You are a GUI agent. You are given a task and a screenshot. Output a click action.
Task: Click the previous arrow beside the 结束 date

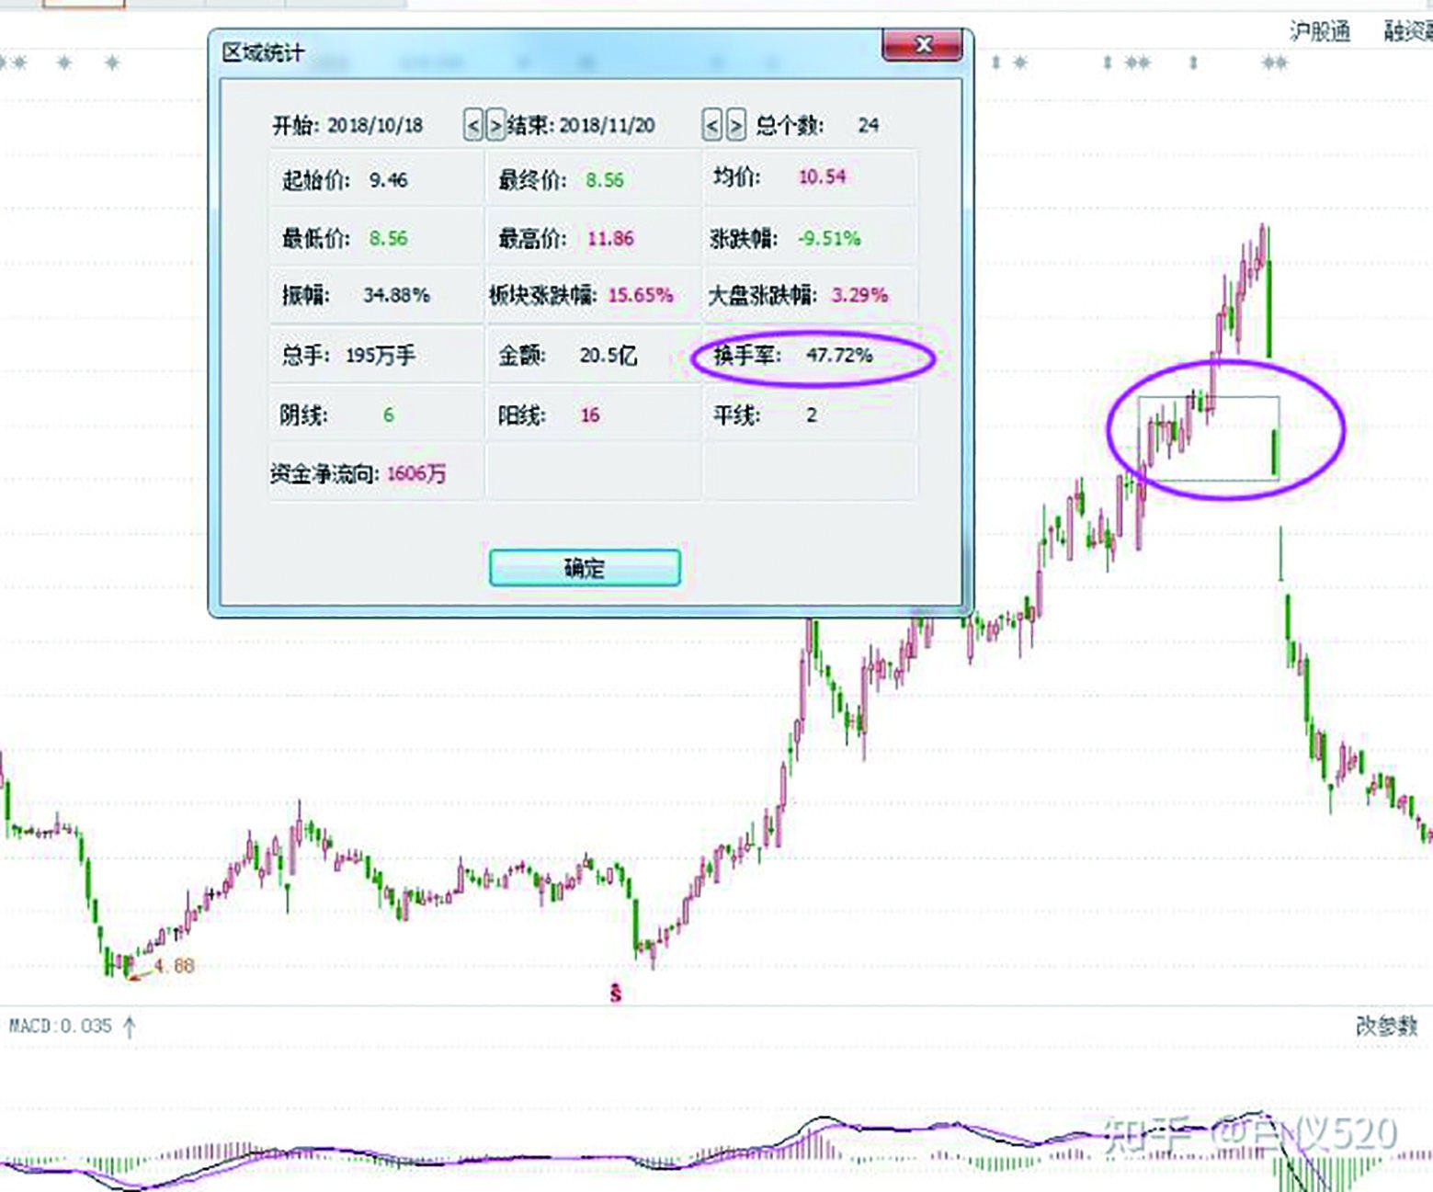[x=711, y=125]
